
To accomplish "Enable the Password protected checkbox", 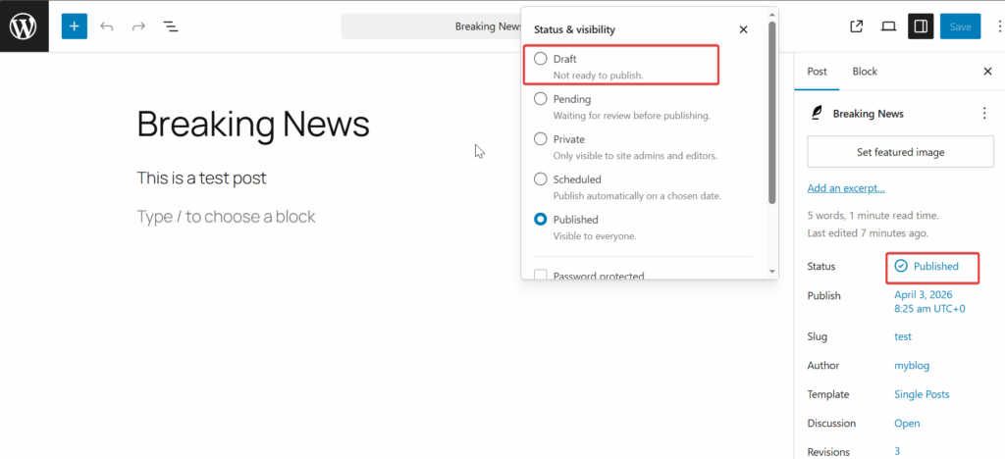I will [541, 276].
